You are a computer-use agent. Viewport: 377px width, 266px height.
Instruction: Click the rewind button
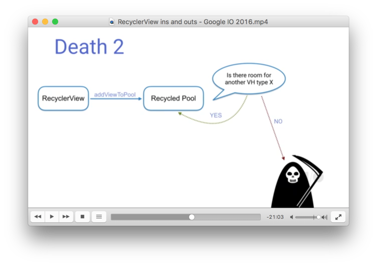38,217
